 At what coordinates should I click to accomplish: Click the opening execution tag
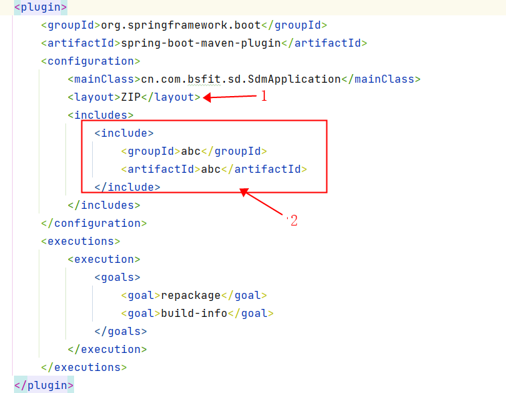point(104,260)
